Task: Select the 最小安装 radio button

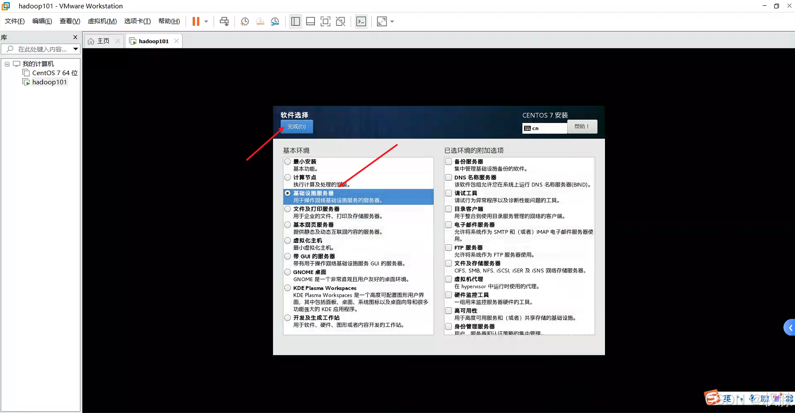Action: (288, 162)
